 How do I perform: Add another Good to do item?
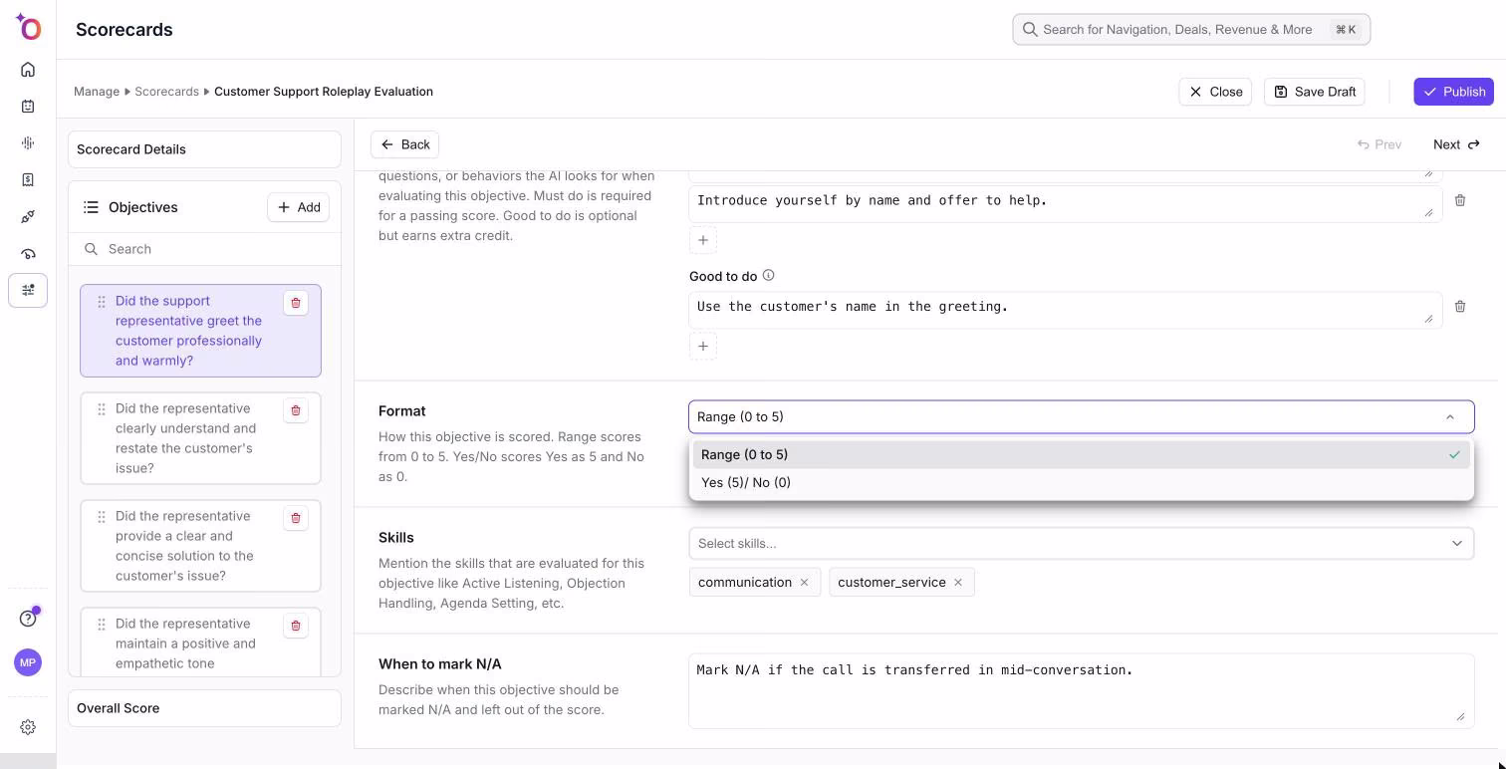[x=703, y=346]
